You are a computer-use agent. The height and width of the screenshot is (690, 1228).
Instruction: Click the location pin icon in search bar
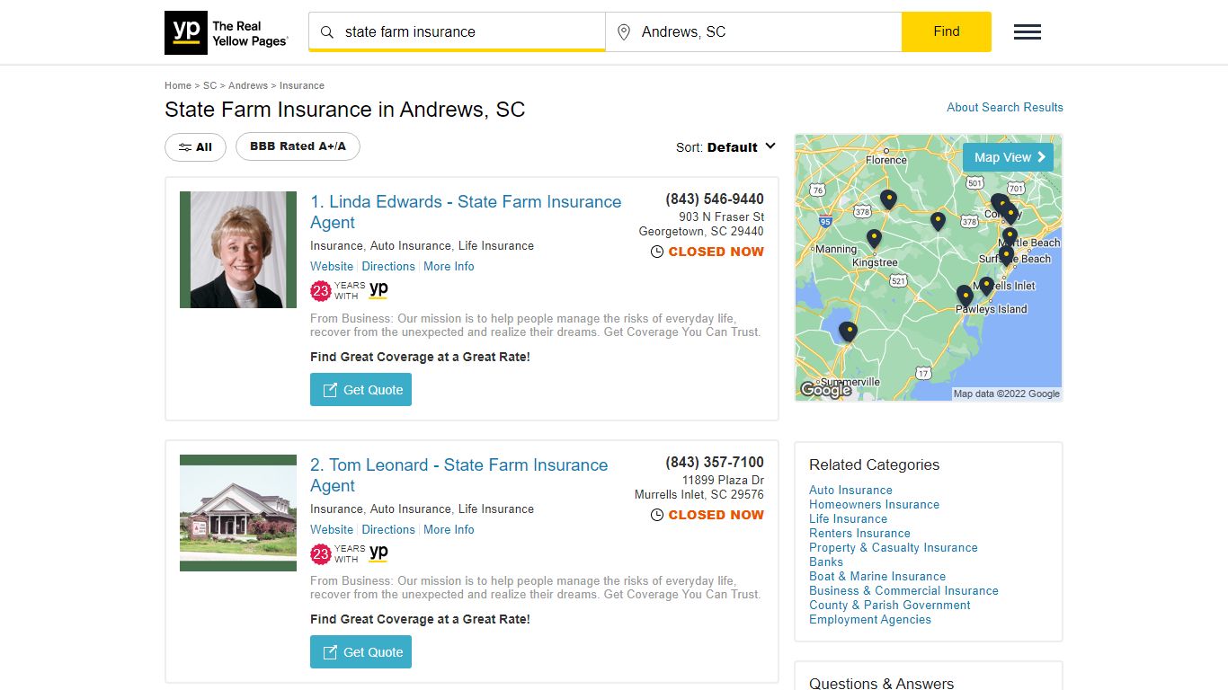coord(624,32)
